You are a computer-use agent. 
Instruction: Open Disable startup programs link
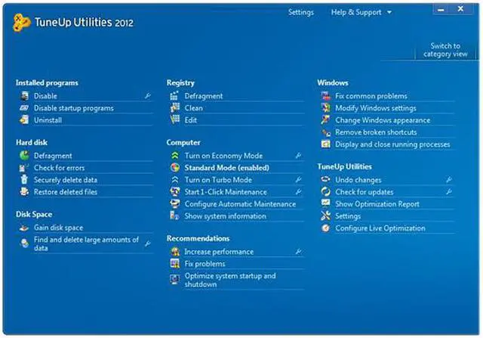[74, 108]
